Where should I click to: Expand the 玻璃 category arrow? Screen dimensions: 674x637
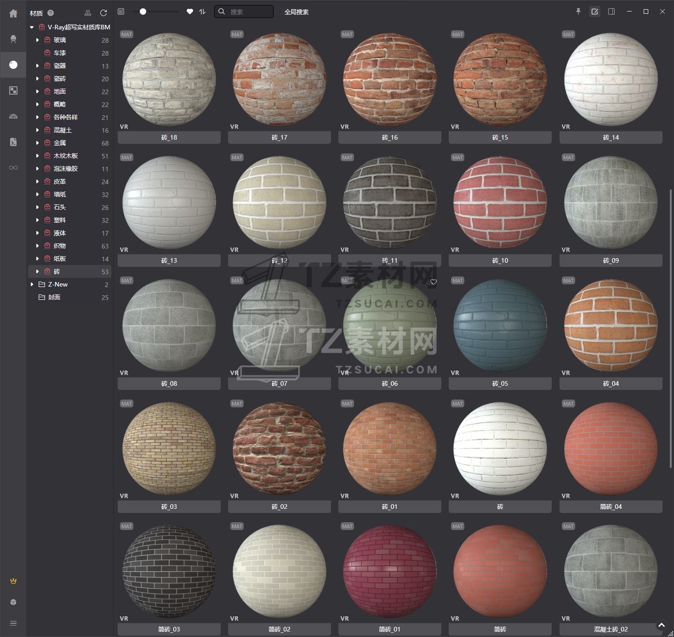37,40
